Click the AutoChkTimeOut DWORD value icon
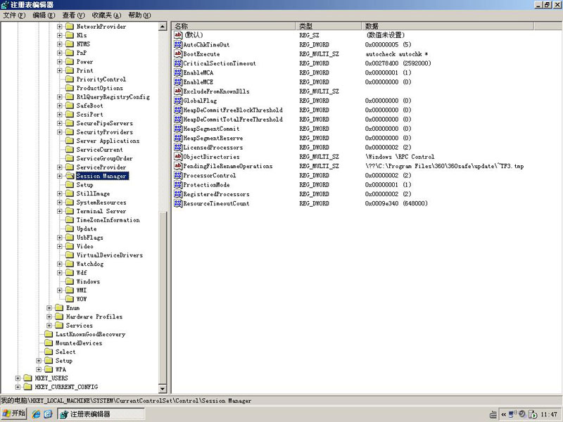Screen dimensions: 563x422 (178, 44)
